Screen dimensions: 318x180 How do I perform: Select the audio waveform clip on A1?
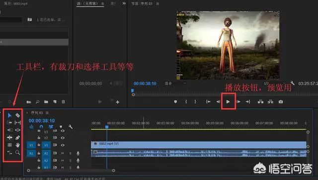199,153
